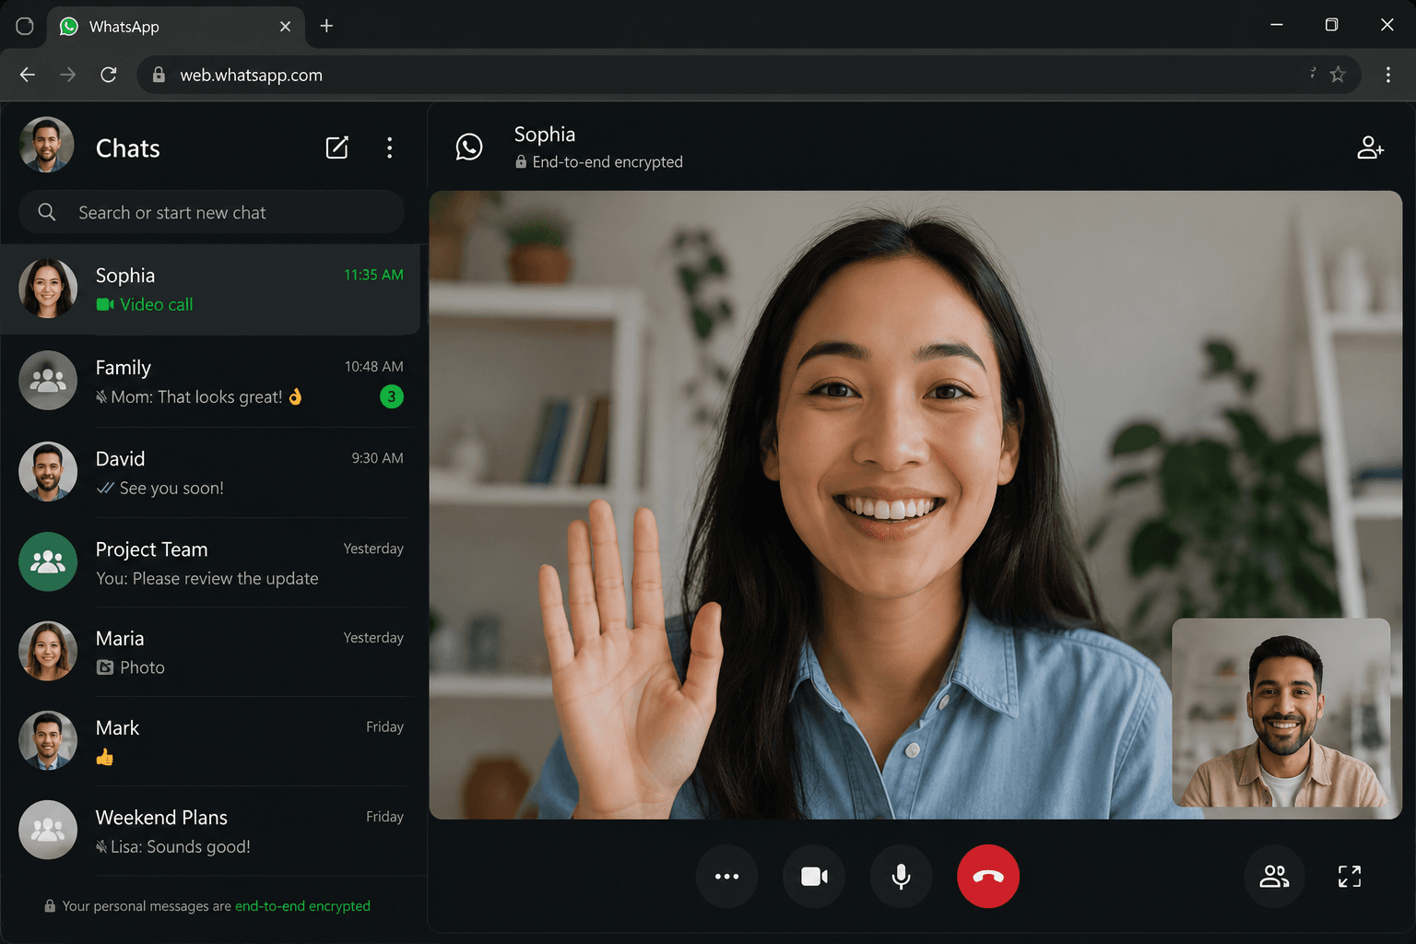Click Maria's profile photo

48,651
